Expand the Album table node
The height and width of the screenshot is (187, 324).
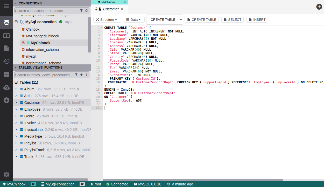coord(16,89)
